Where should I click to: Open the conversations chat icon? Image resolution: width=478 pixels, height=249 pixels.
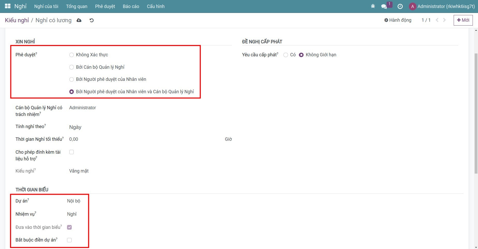tap(384, 6)
